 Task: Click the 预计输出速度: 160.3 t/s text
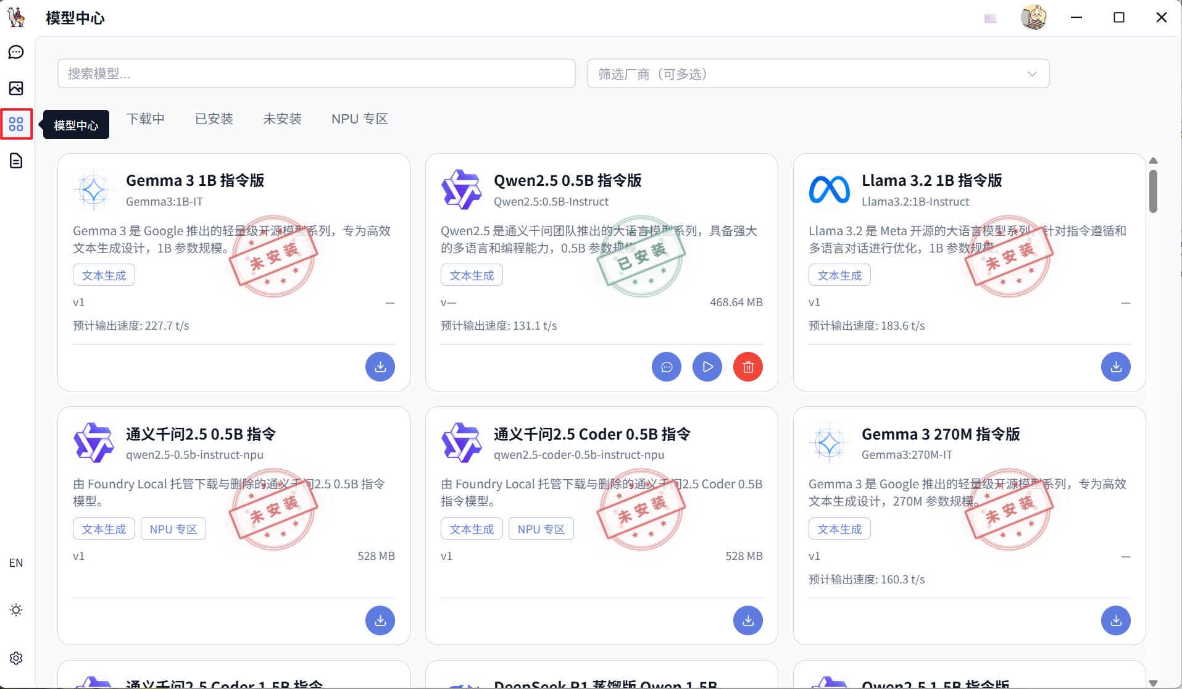tap(867, 579)
